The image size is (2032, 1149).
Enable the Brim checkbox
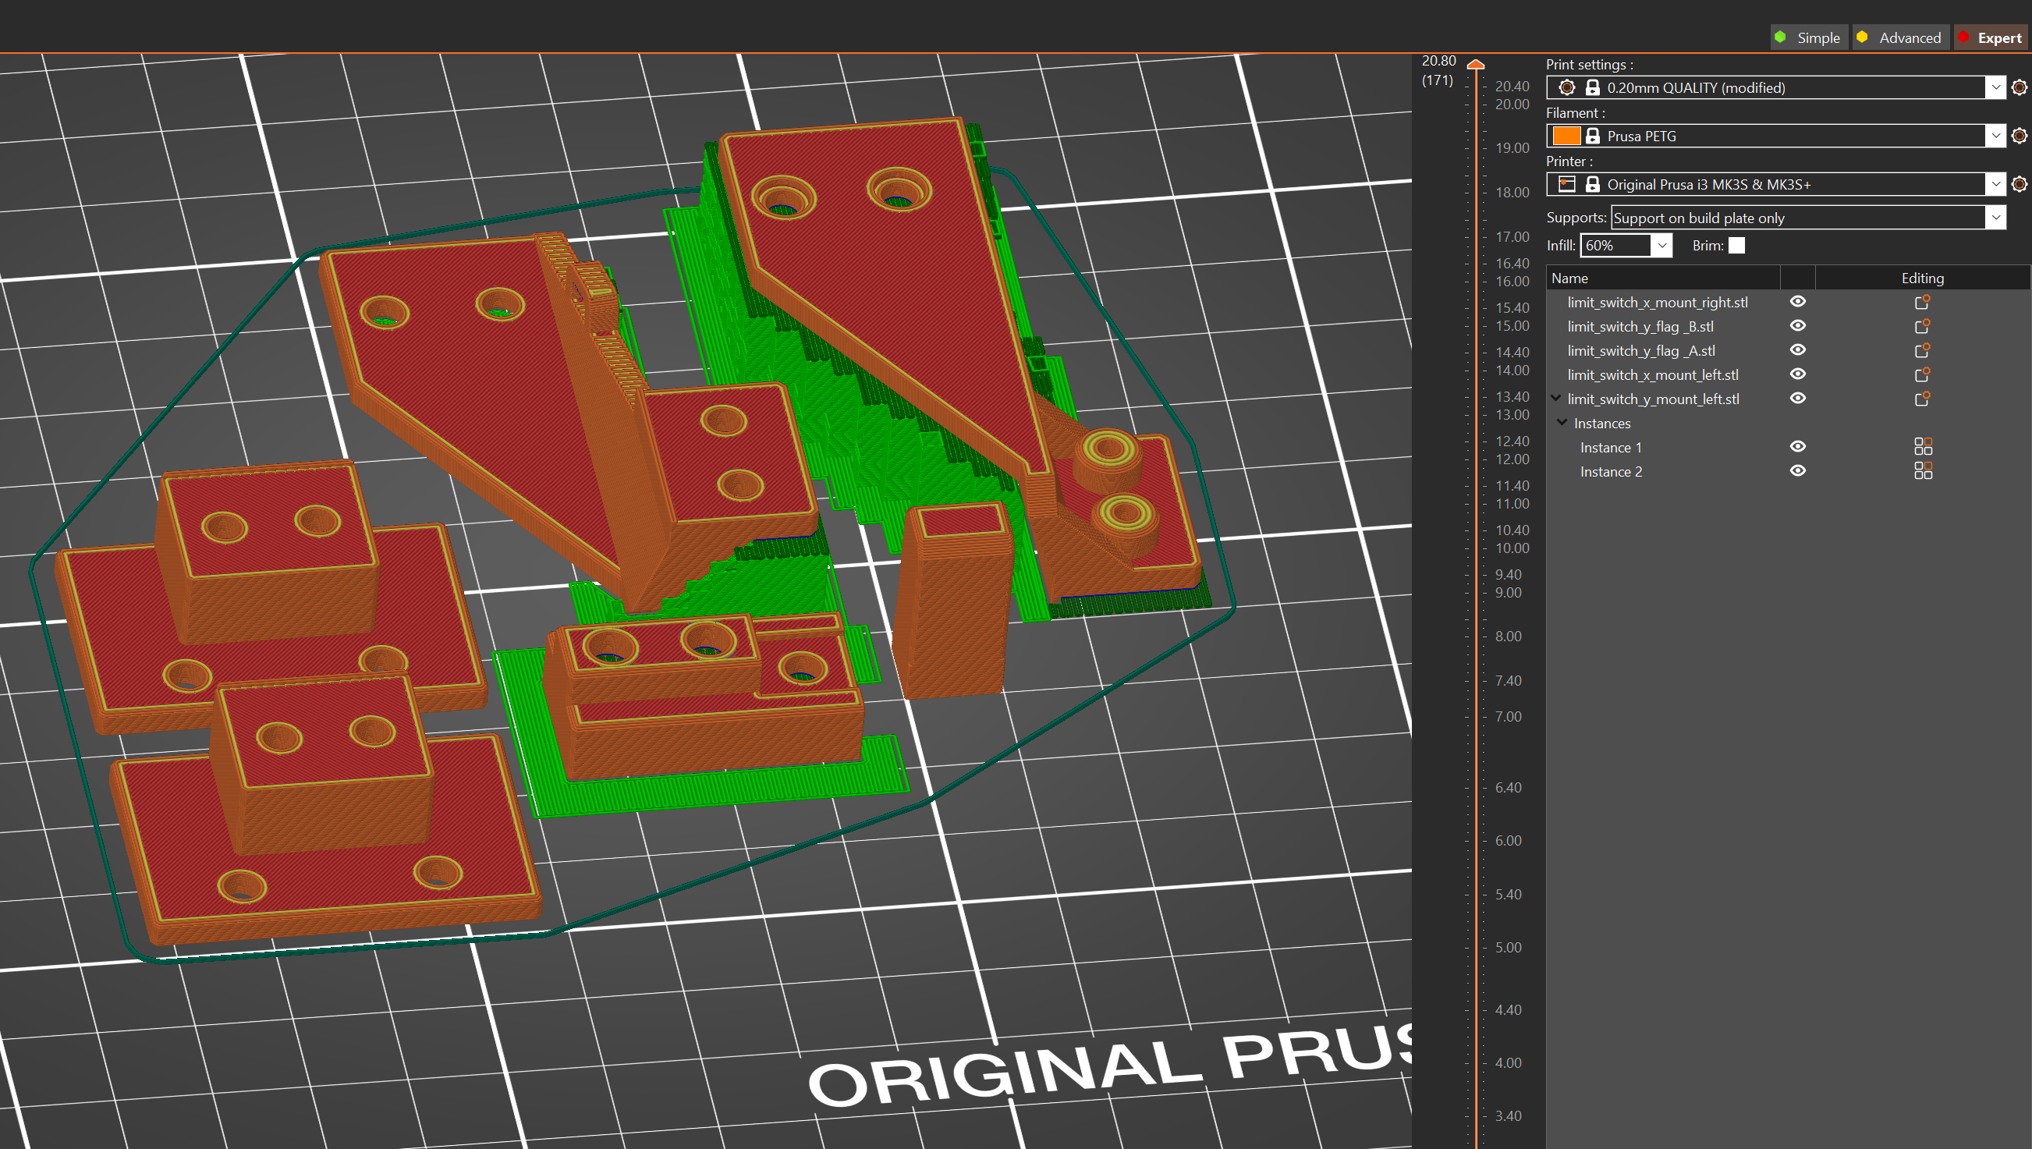[x=1736, y=246]
